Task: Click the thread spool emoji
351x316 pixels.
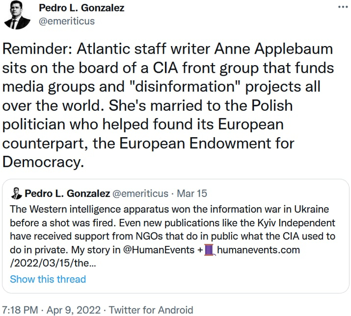Action: (x=210, y=250)
